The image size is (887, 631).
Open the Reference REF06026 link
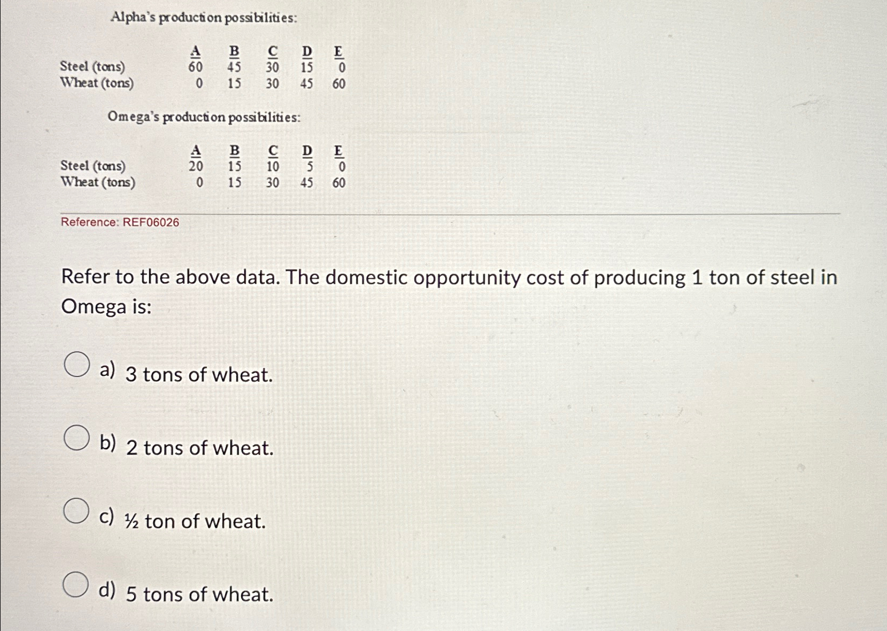pos(120,222)
